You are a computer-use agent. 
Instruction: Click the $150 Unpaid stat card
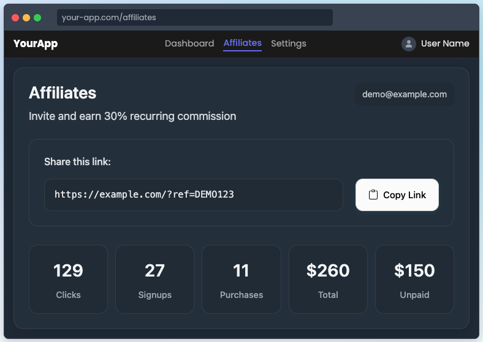[x=414, y=279]
